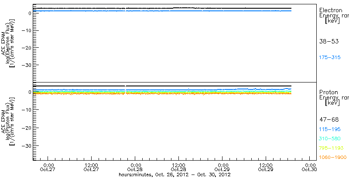The image size is (349, 178).
Task: Click the orange 1060-1900 proton legend label
Action: click(x=333, y=158)
